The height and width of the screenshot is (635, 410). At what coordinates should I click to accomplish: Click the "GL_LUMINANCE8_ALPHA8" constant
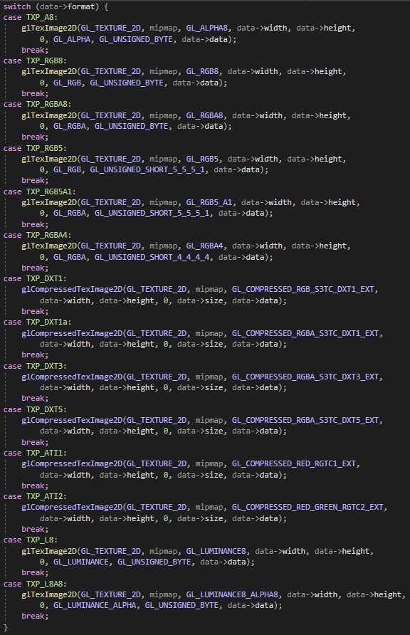coord(232,595)
